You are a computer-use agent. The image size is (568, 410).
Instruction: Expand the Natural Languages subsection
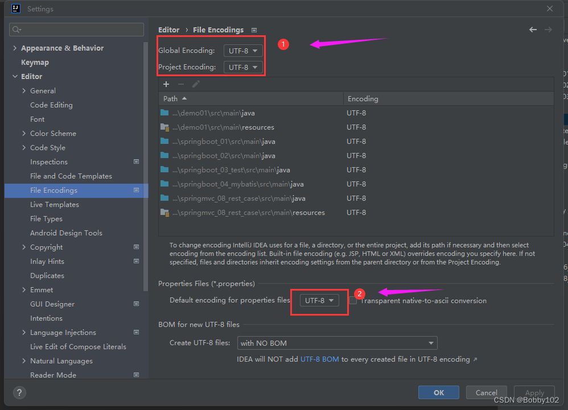(x=24, y=361)
